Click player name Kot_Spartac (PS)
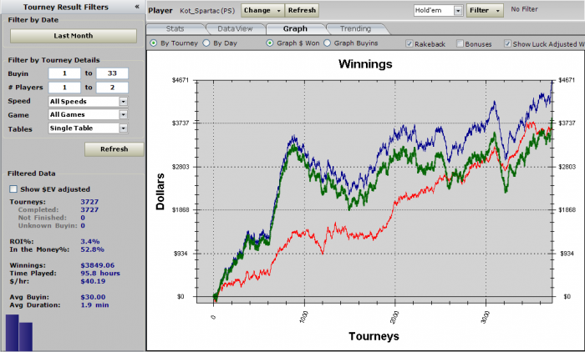Viewport: 585px width, 352px height. [x=207, y=11]
